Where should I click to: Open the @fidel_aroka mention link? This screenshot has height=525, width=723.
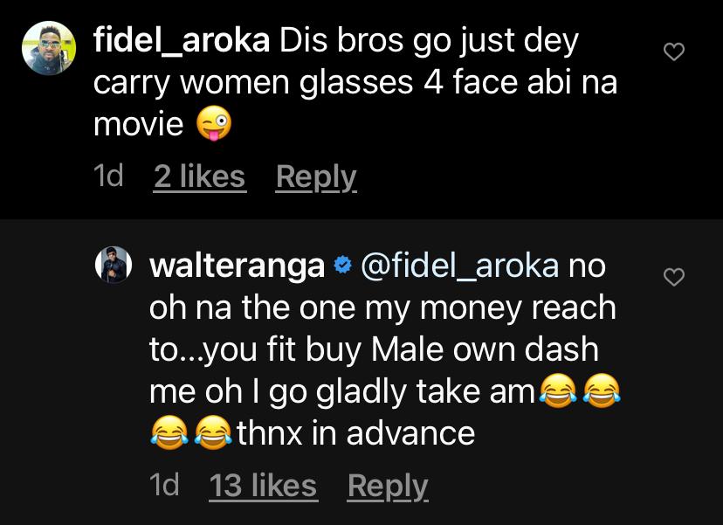click(459, 266)
